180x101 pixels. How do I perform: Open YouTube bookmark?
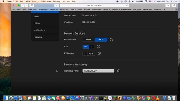(x=87, y=10)
